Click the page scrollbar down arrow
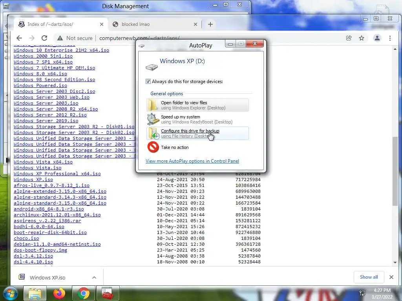Viewport: 402px width, 301px height. point(395,262)
